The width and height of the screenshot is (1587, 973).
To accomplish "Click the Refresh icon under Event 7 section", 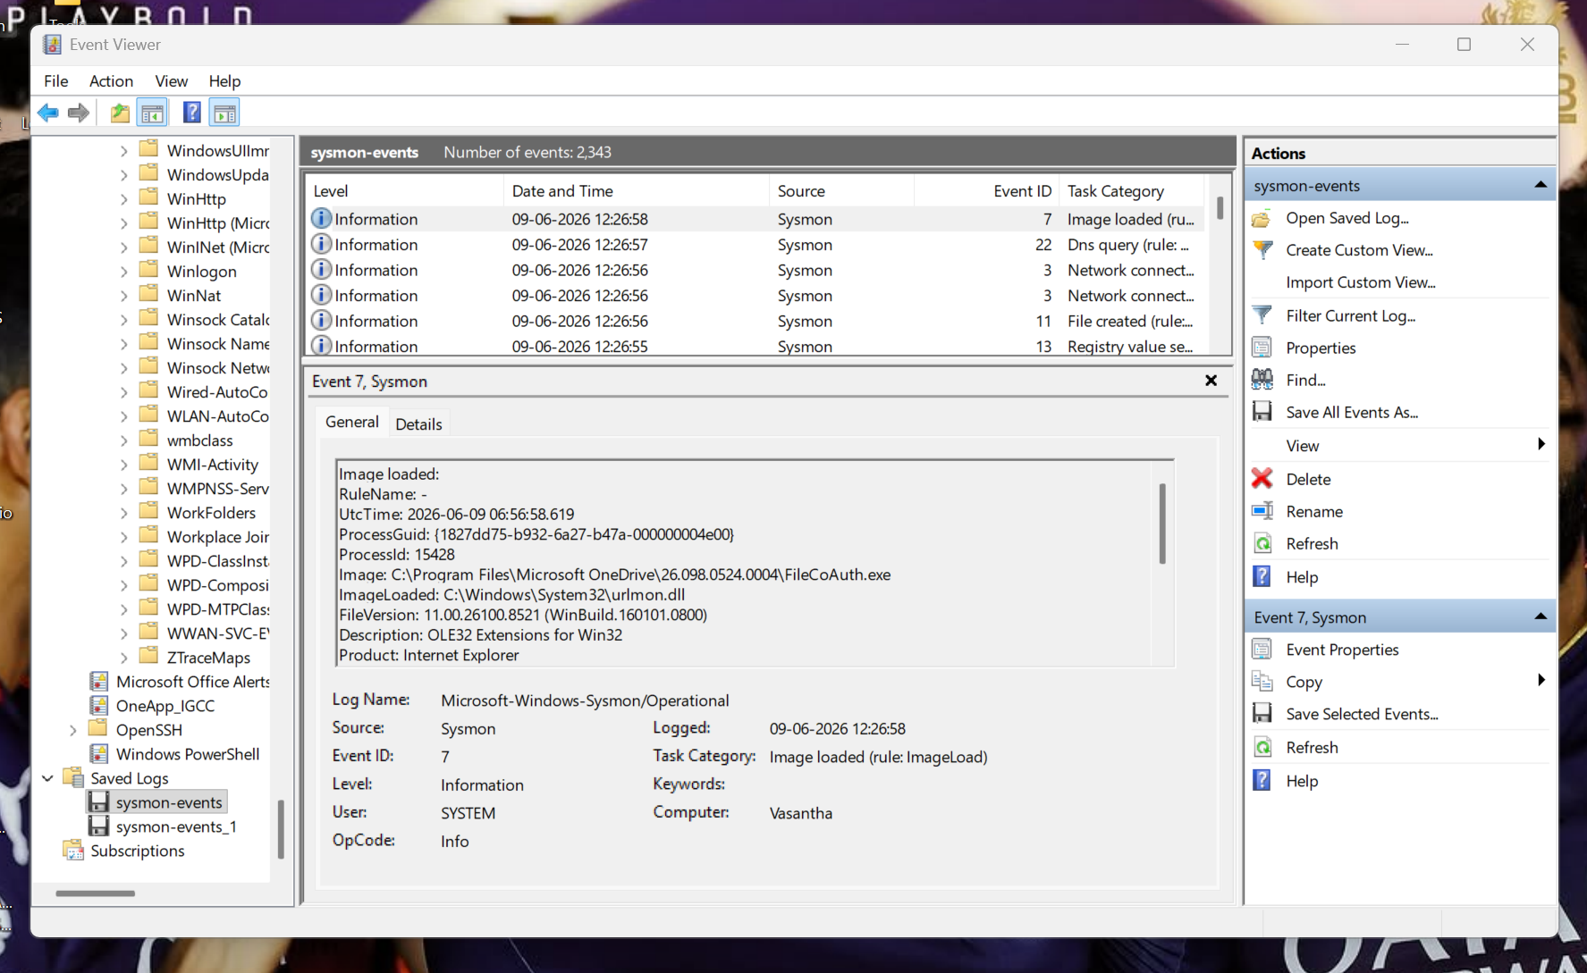I will (1262, 747).
